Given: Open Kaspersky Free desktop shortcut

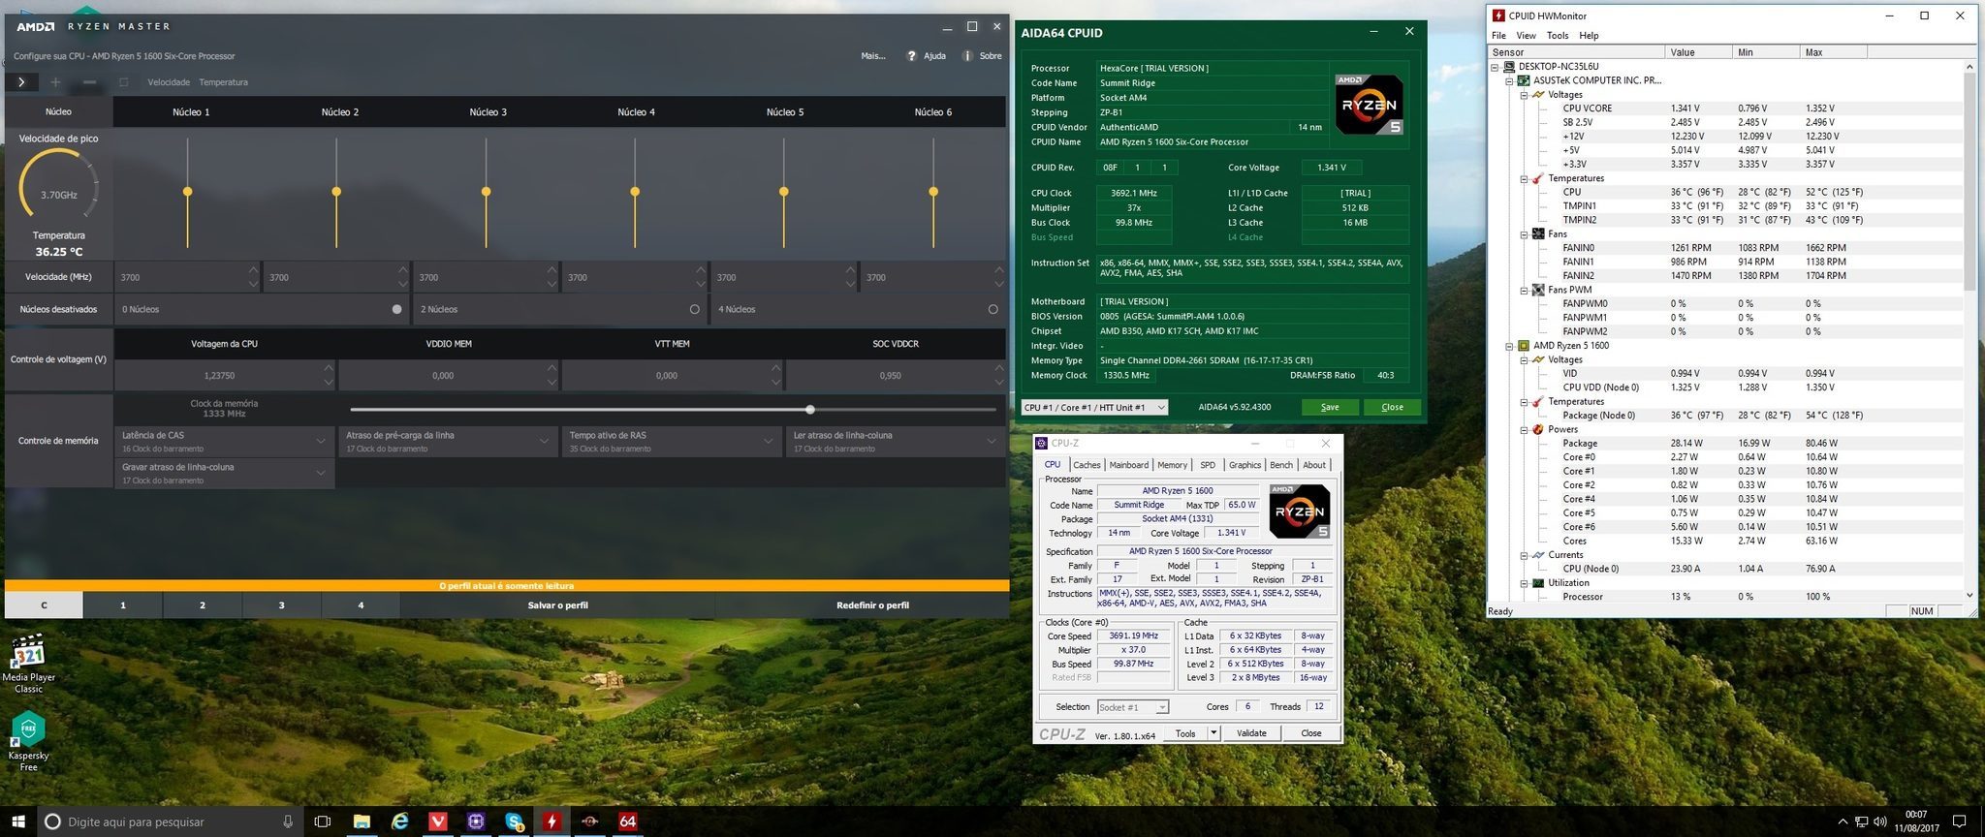Looking at the screenshot, I should click(x=28, y=742).
